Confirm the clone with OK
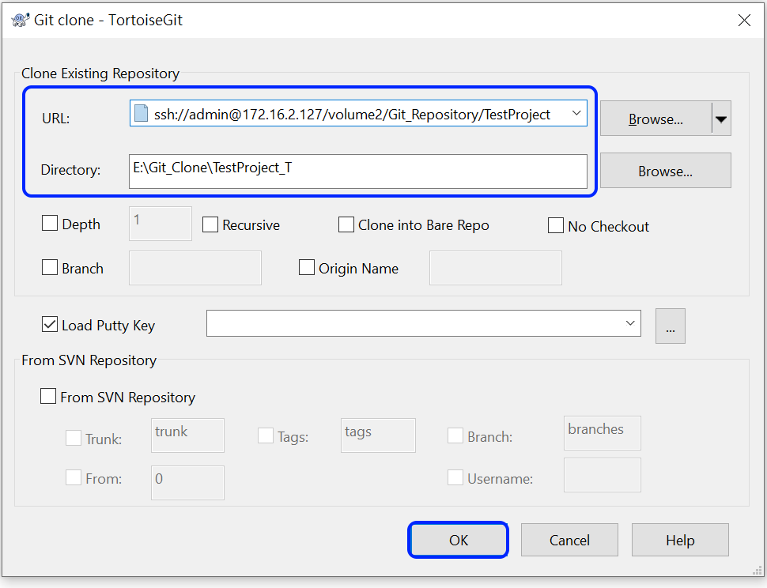Viewport: 767px width, 588px height. click(x=459, y=540)
